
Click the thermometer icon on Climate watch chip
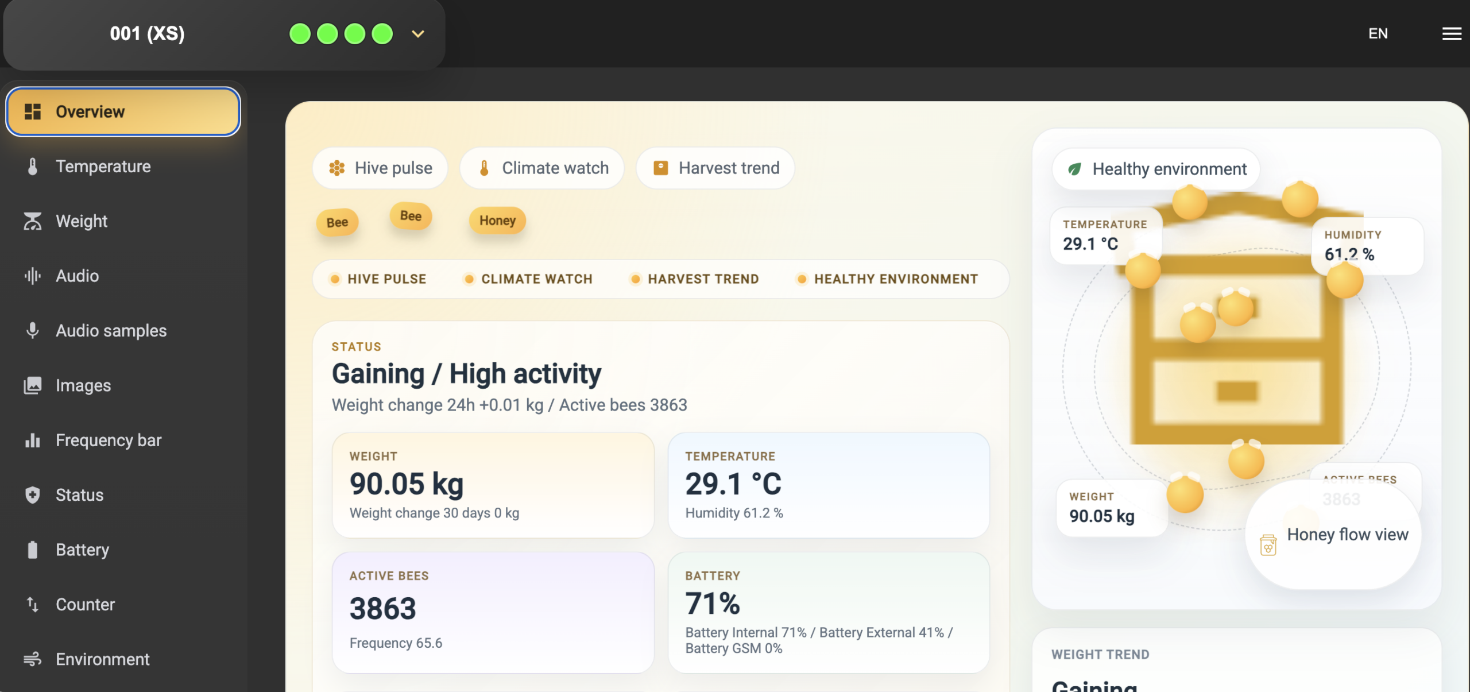[x=484, y=168]
